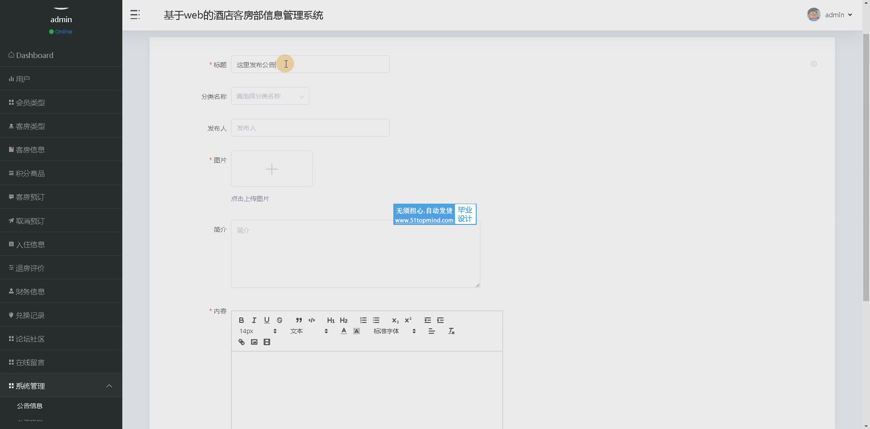
Task: Insert a blockquote using the quote icon
Action: click(x=299, y=320)
